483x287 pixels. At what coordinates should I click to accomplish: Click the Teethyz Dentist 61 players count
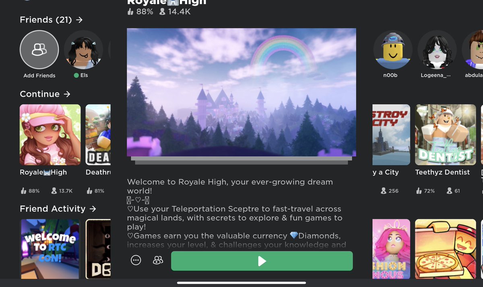pos(453,191)
